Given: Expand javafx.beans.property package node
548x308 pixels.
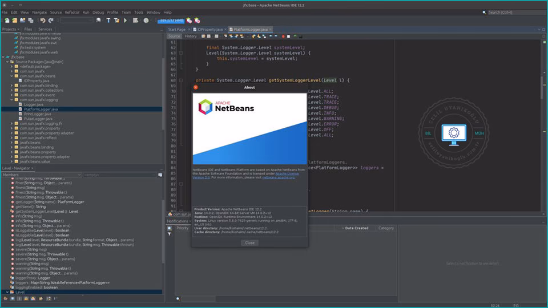Looking at the screenshot, I should coord(11,152).
